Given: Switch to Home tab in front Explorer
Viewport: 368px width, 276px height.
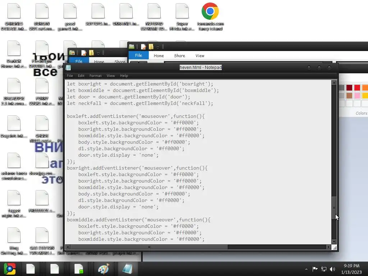Looking at the screenshot, I should click(158, 56).
